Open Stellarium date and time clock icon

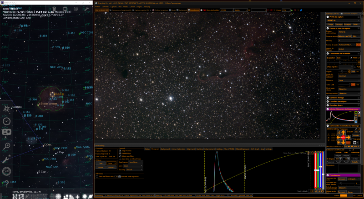[x=6, y=121]
